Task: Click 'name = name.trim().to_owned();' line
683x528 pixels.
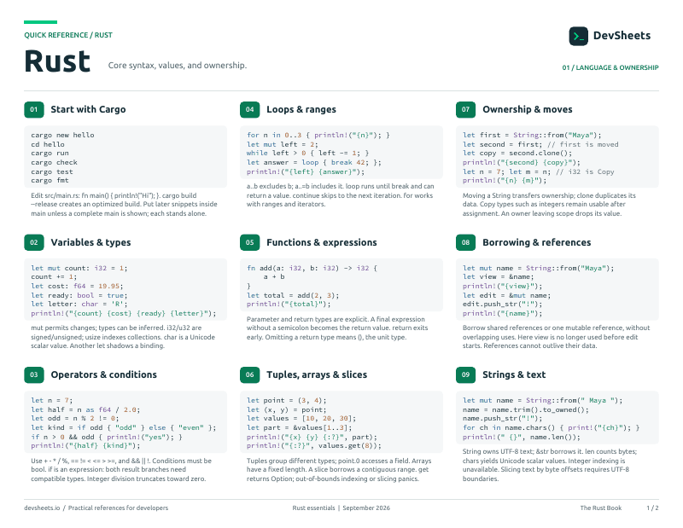Action: 526,409
